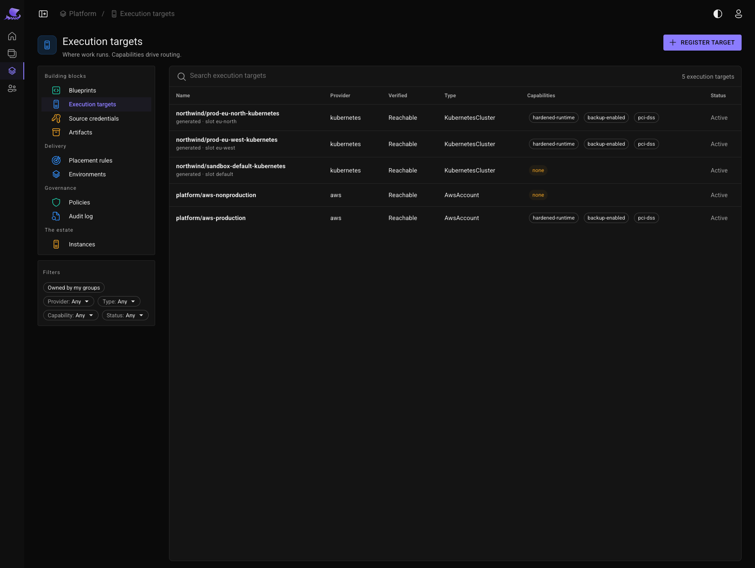The image size is (755, 568).
Task: Click the Name column header
Action: [183, 96]
